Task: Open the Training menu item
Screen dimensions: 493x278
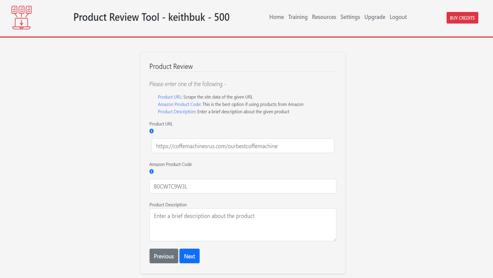Action: coord(298,17)
